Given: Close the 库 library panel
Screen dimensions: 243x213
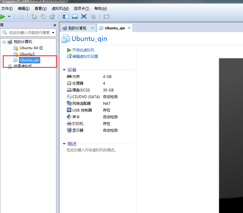Looking at the screenshot, I should pos(55,25).
